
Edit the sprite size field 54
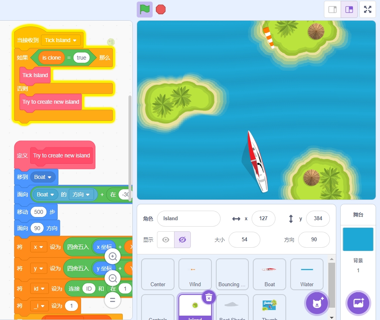tap(244, 240)
